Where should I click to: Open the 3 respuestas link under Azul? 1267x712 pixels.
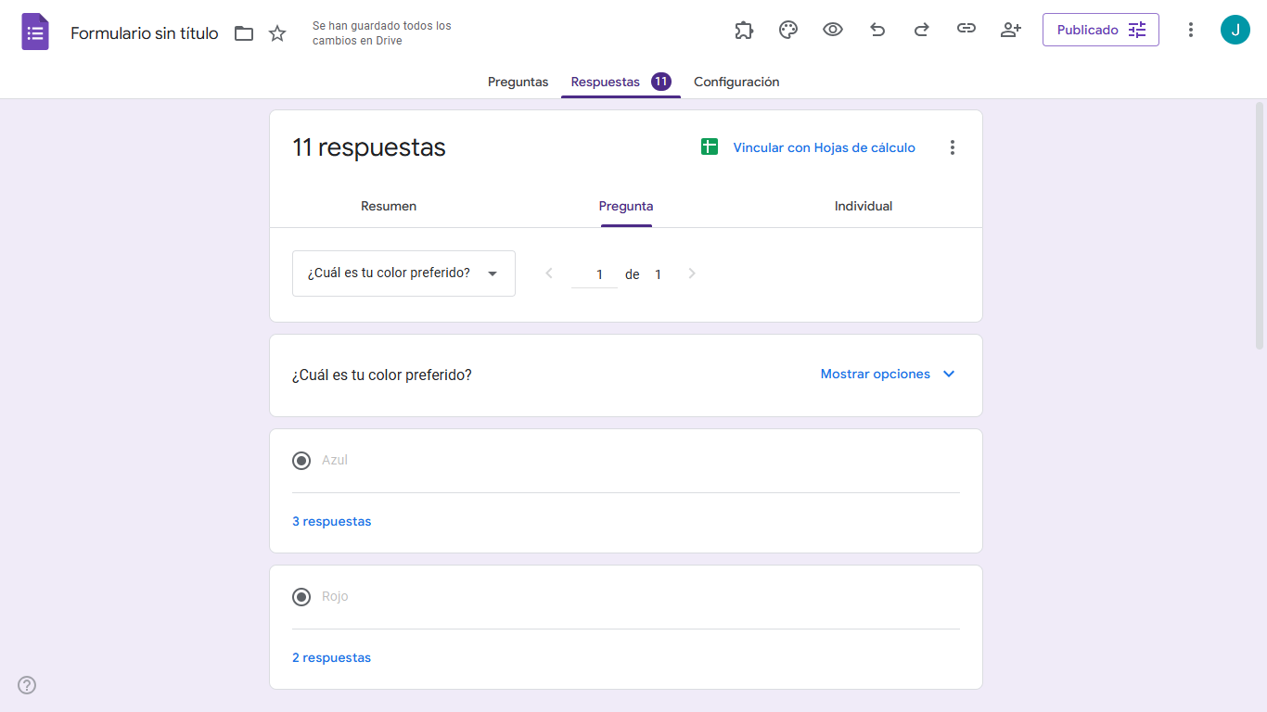tap(331, 521)
